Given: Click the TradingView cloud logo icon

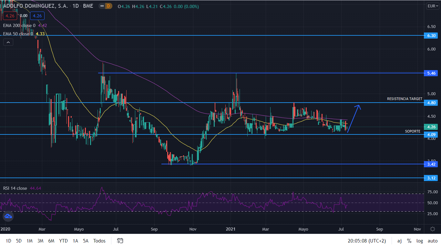Looking at the screenshot, I should click(8, 217).
